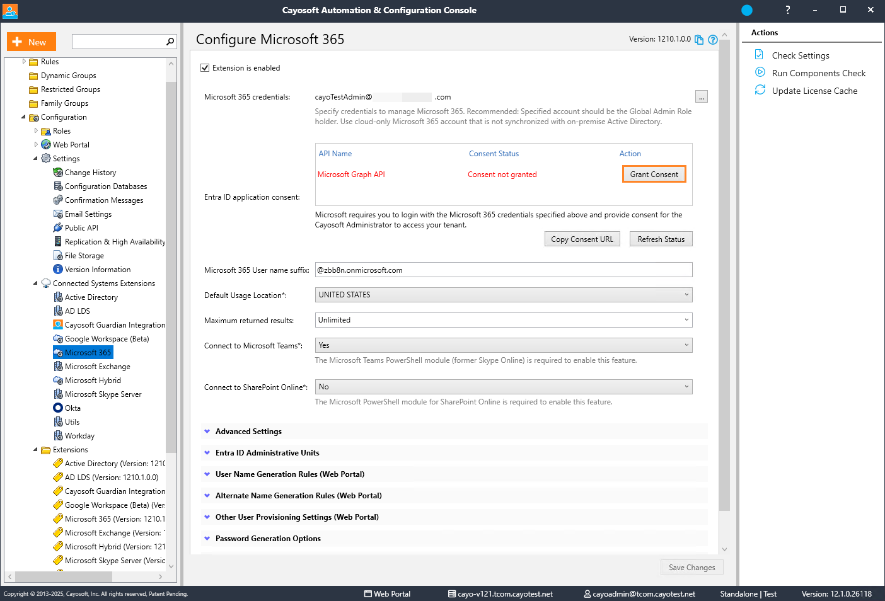Click the New button
This screenshot has width=885, height=601.
point(32,42)
